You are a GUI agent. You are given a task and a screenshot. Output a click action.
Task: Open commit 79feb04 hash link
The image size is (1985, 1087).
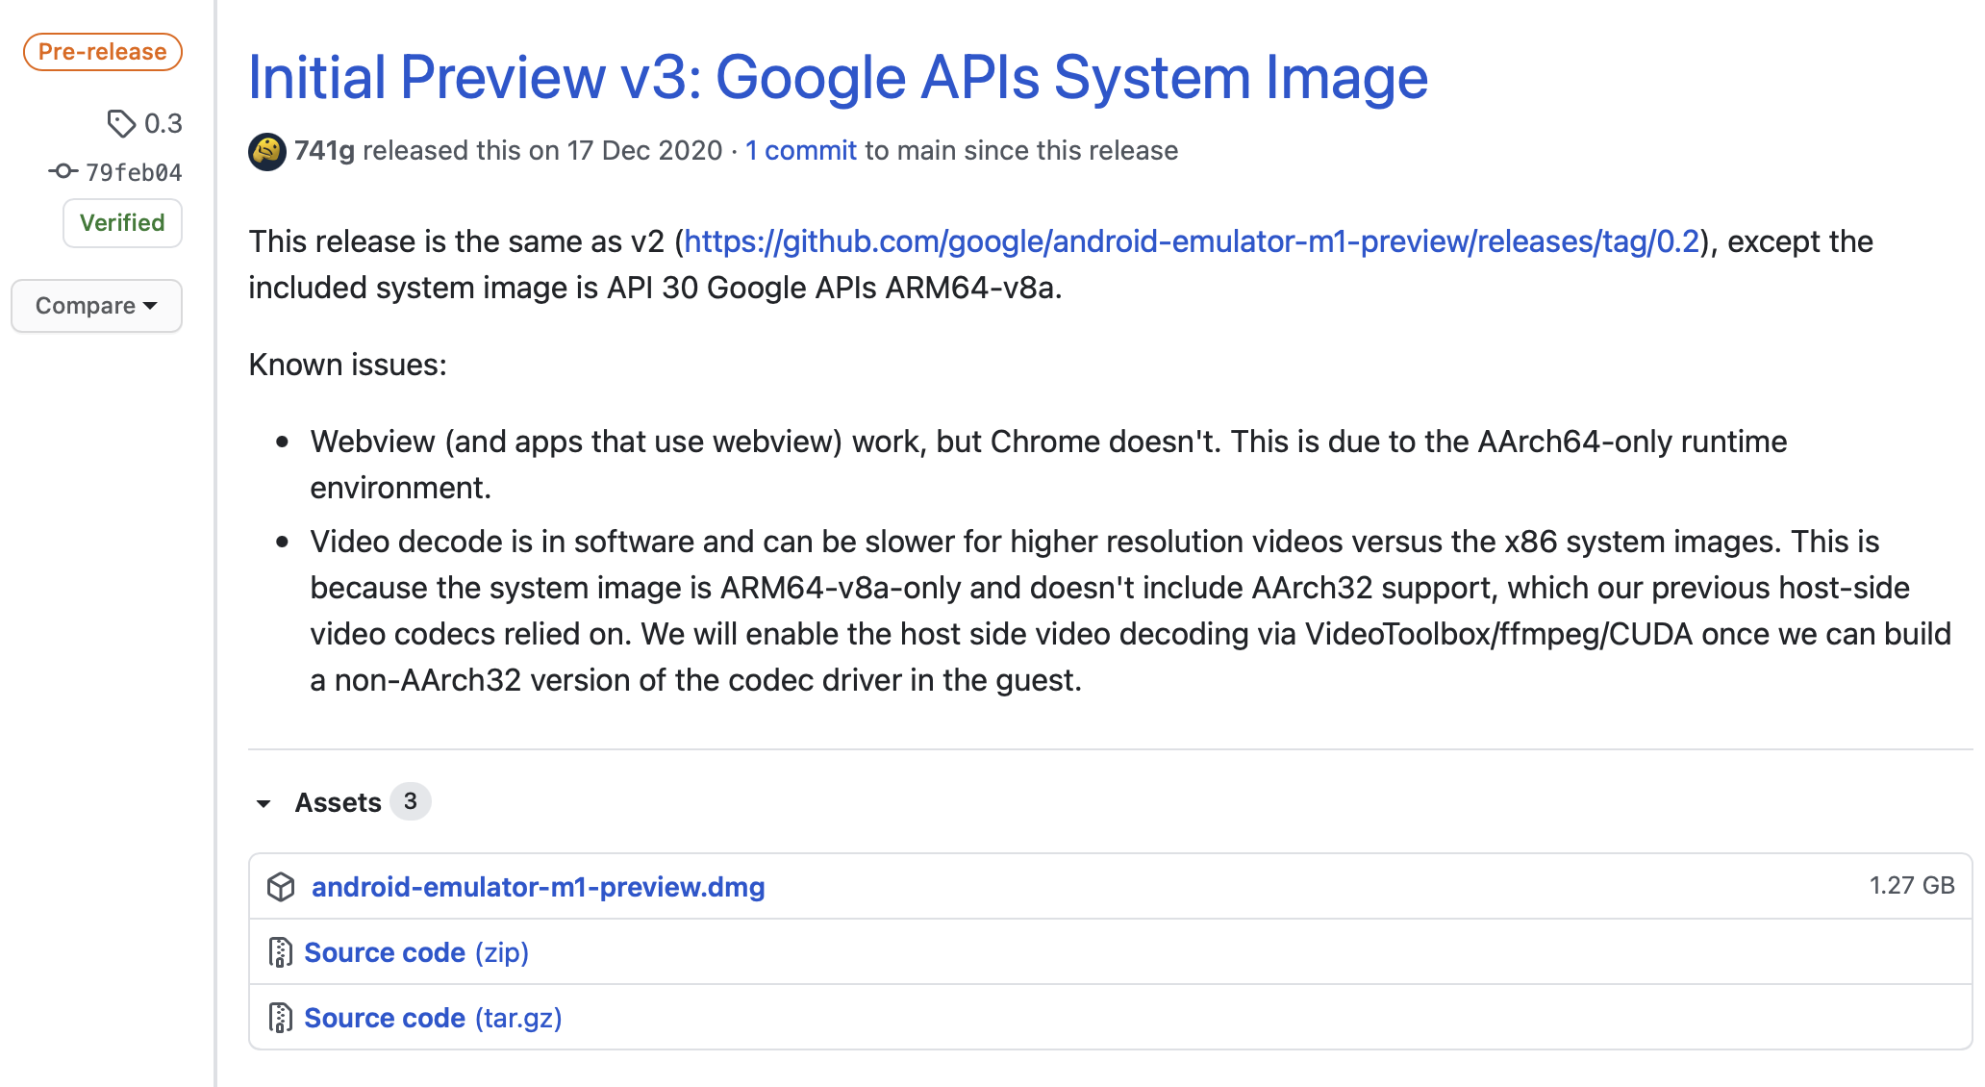coord(134,172)
